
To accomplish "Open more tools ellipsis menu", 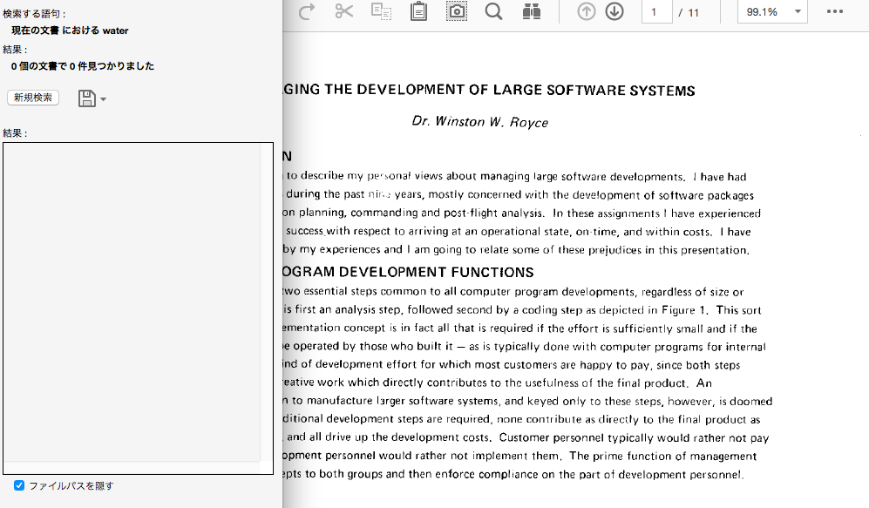I will pos(835,11).
